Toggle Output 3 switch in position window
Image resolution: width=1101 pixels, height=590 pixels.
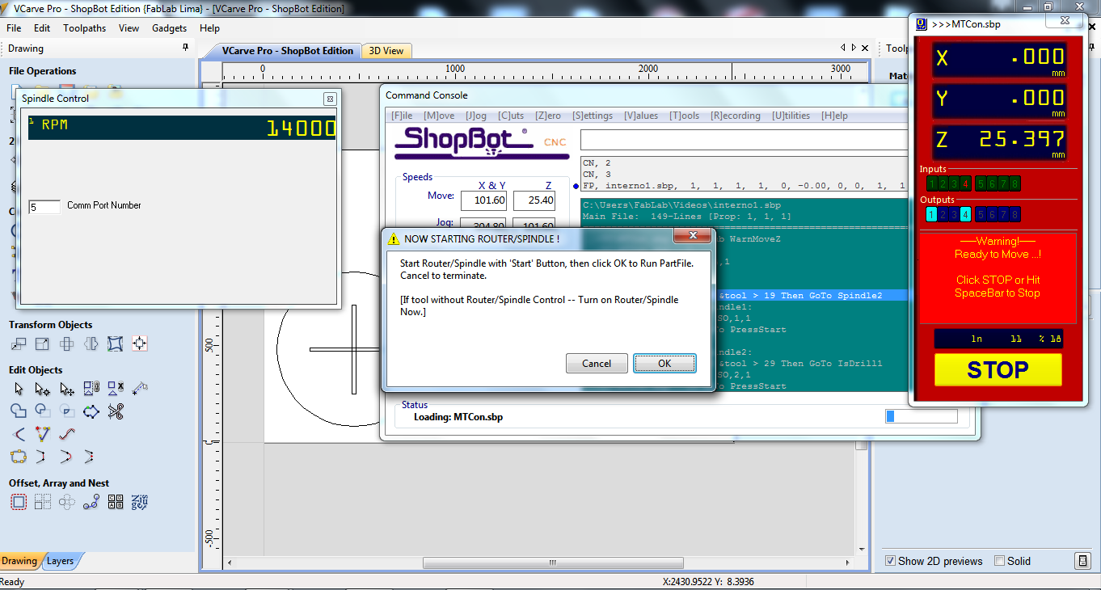[953, 214]
